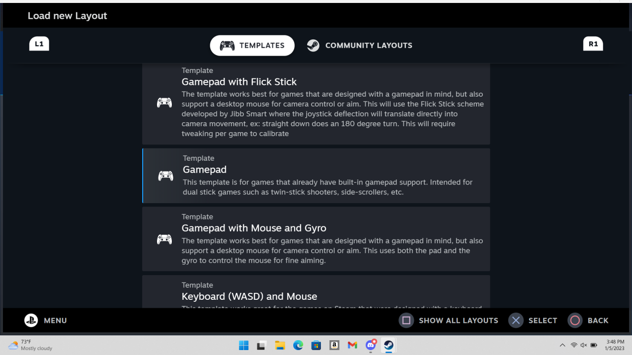Unmute the volume in the system tray
This screenshot has height=355, width=632.
584,345
